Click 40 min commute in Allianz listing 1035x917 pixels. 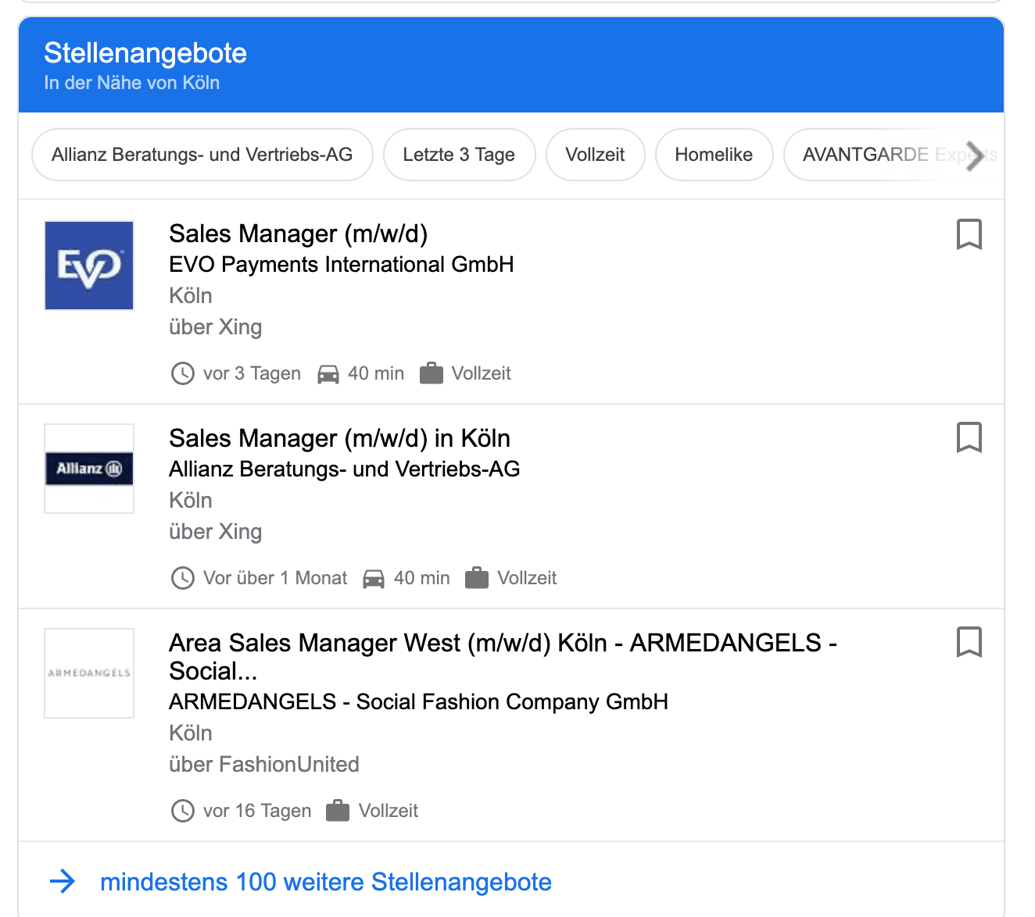click(x=422, y=578)
